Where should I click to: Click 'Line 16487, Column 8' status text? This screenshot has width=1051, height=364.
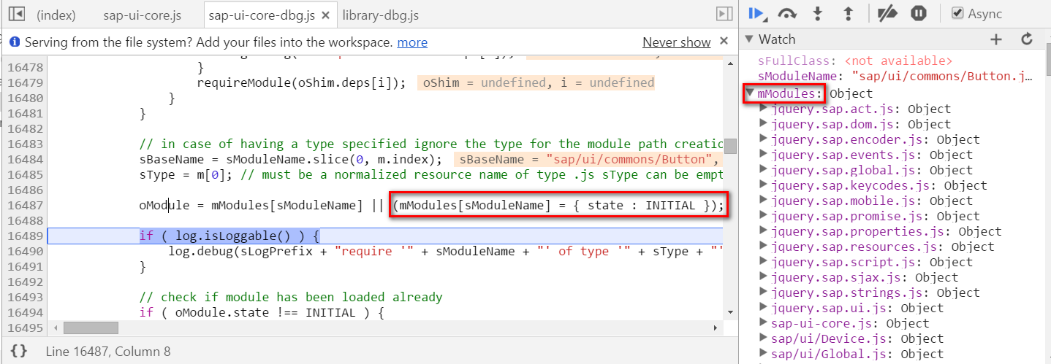[108, 352]
